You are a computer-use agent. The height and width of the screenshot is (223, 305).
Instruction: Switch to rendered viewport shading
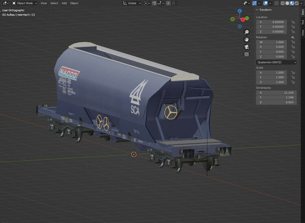(x=296, y=3)
